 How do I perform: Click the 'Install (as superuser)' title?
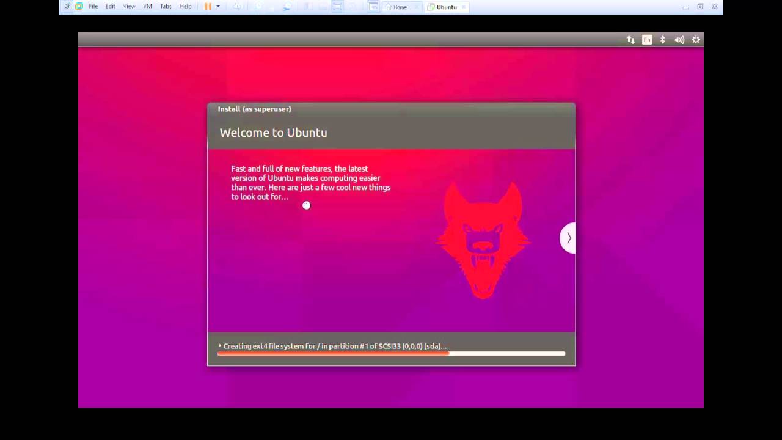point(254,109)
